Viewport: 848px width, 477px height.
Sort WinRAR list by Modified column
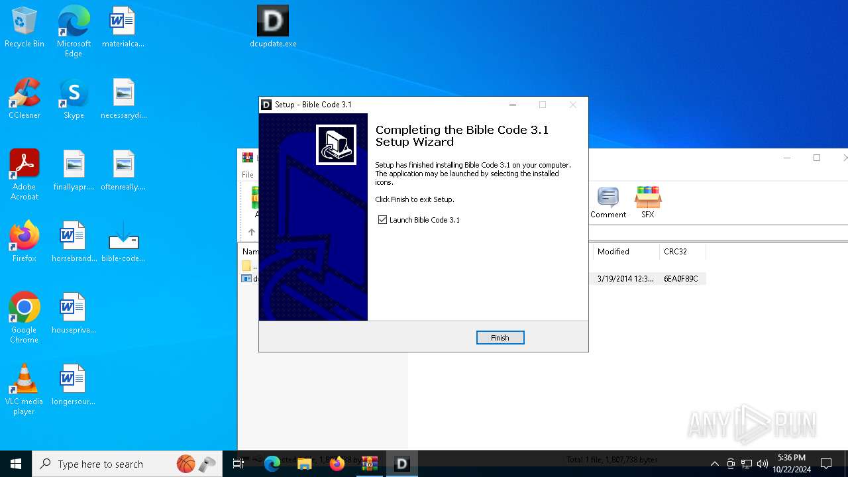point(625,252)
